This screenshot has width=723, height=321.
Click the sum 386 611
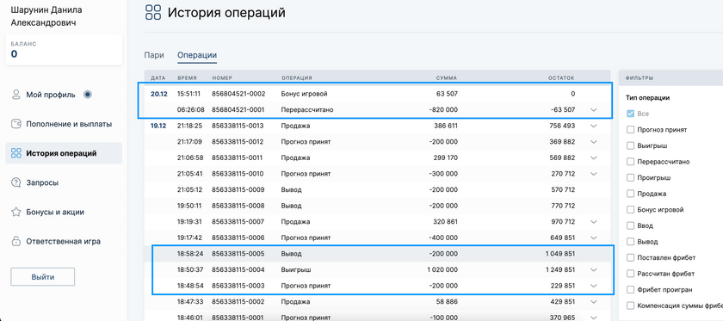pos(446,126)
